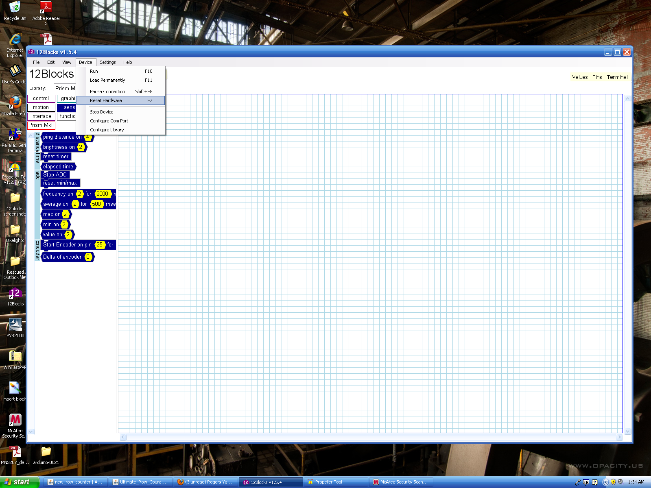The image size is (651, 488).
Task: Click pin 25 value in Start Encoder block
Action: (100, 245)
